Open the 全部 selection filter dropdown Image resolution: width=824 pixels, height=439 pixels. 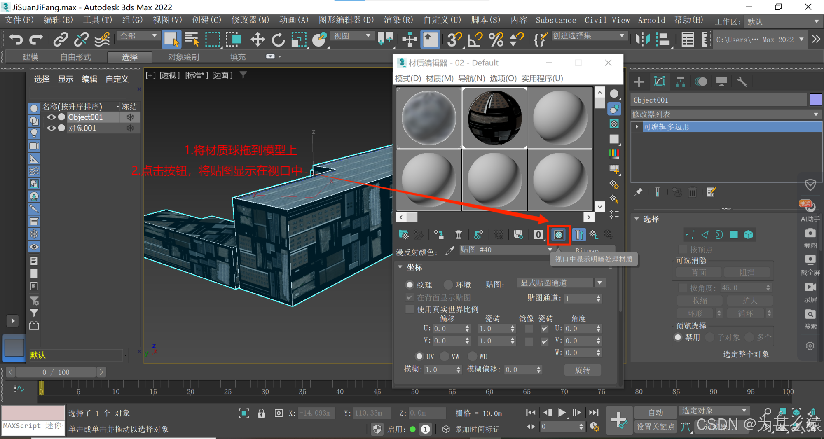tap(138, 36)
